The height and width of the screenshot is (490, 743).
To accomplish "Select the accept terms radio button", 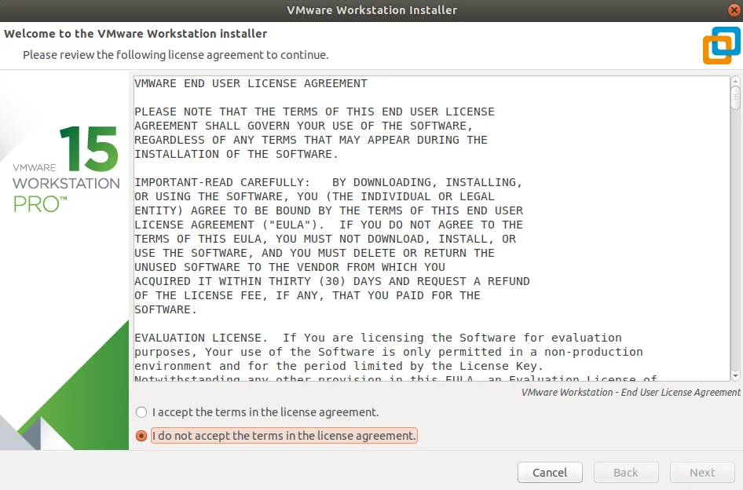I will click(x=141, y=412).
